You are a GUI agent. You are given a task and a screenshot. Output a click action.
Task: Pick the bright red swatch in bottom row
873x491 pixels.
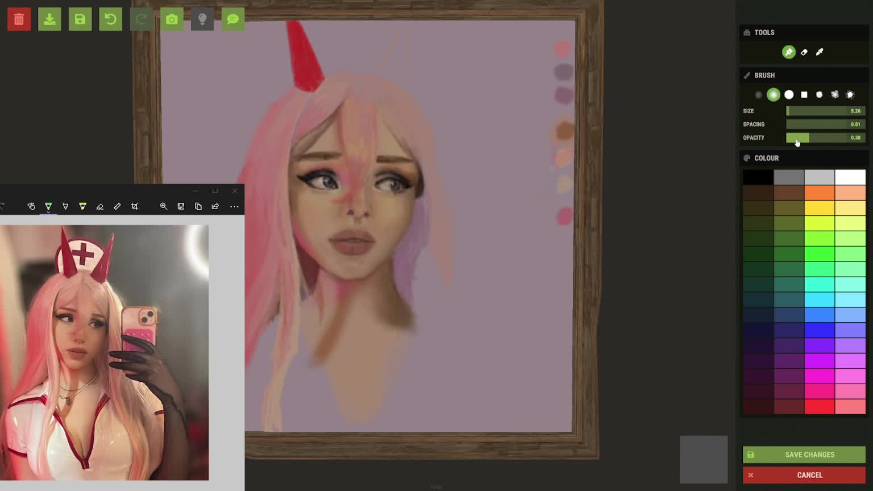[820, 406]
